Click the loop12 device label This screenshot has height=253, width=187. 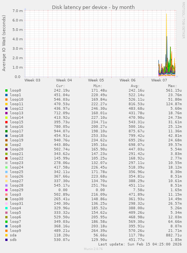click(17, 109)
